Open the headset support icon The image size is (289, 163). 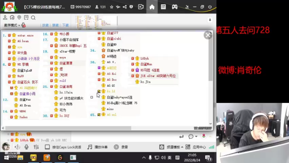(12, 17)
